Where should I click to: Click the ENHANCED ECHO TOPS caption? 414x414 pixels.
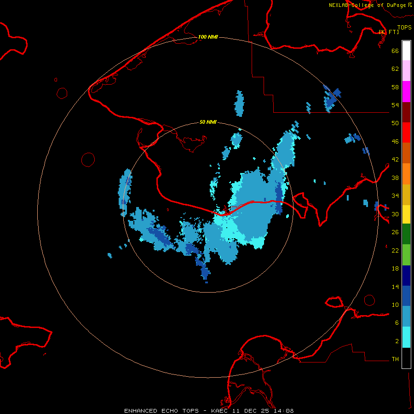[x=161, y=411]
